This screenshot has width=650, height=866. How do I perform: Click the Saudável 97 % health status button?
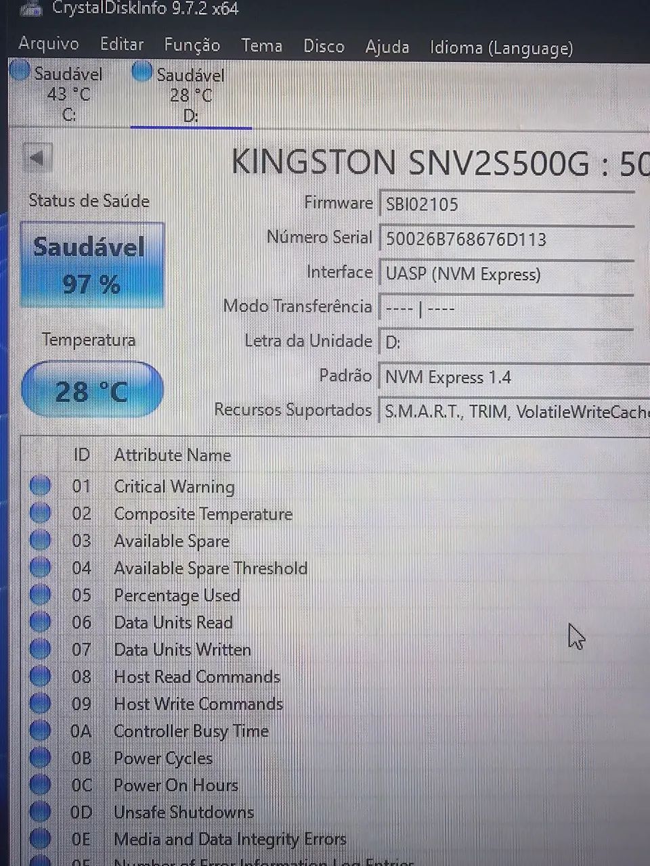click(92, 265)
